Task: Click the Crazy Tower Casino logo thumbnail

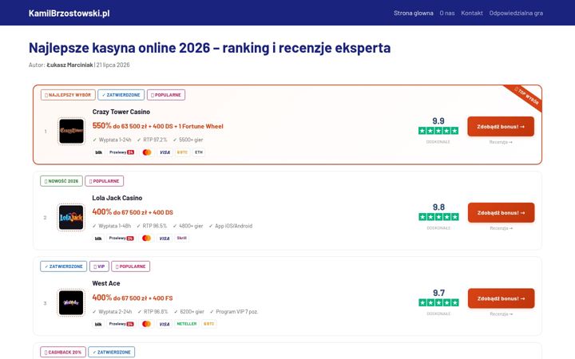Action: click(x=71, y=131)
